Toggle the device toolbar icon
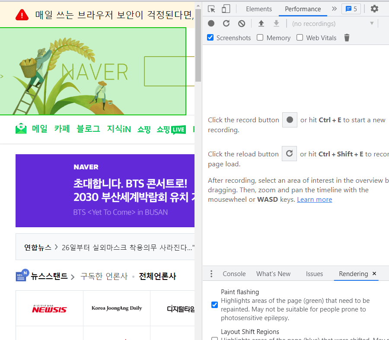 point(226,9)
